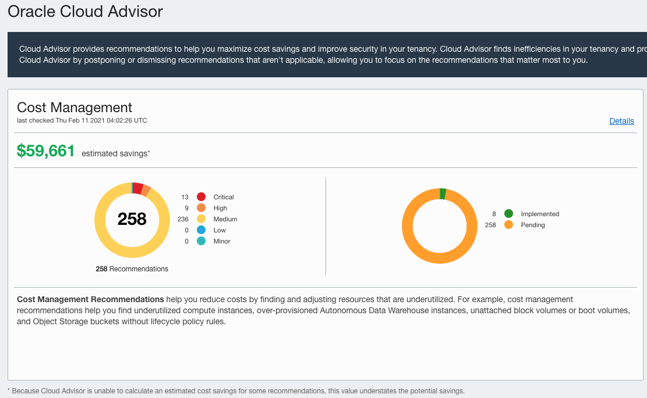This screenshot has height=398, width=647.
Task: Expand the implementation status donut chart
Action: (440, 225)
